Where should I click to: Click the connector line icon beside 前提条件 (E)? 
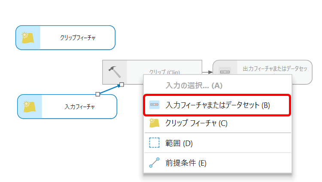pos(154,163)
